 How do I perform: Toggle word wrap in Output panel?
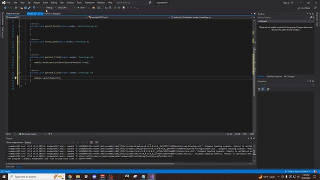tap(96, 142)
